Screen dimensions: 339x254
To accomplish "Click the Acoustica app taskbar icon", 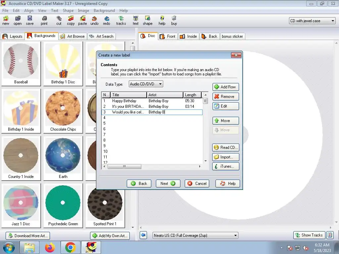I will pyautogui.click(x=91, y=247).
